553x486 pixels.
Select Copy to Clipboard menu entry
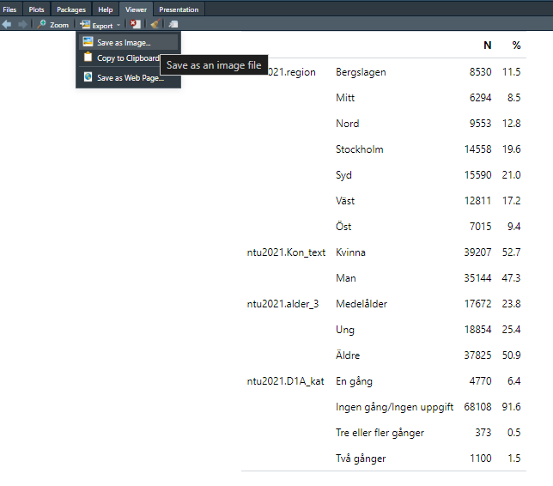click(127, 58)
